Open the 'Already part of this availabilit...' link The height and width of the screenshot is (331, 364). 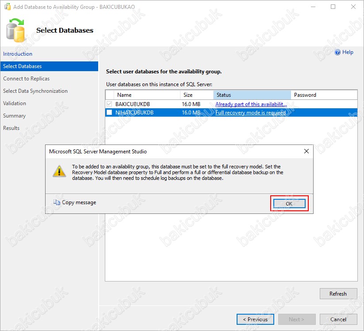pyautogui.click(x=251, y=104)
